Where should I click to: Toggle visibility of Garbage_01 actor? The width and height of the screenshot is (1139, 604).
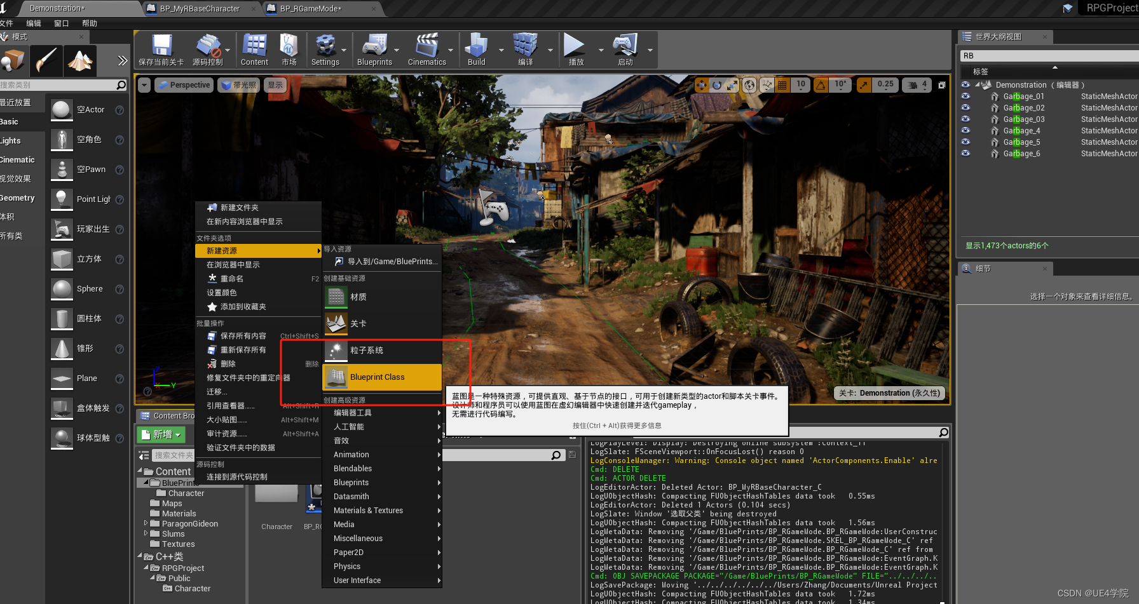pyautogui.click(x=965, y=96)
